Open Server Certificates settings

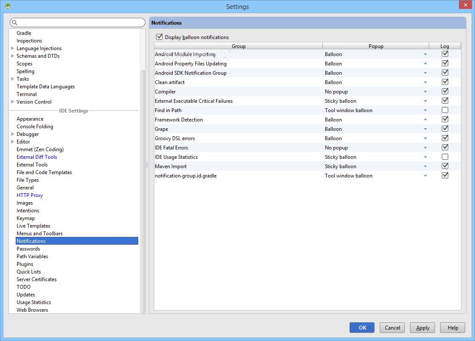point(36,279)
